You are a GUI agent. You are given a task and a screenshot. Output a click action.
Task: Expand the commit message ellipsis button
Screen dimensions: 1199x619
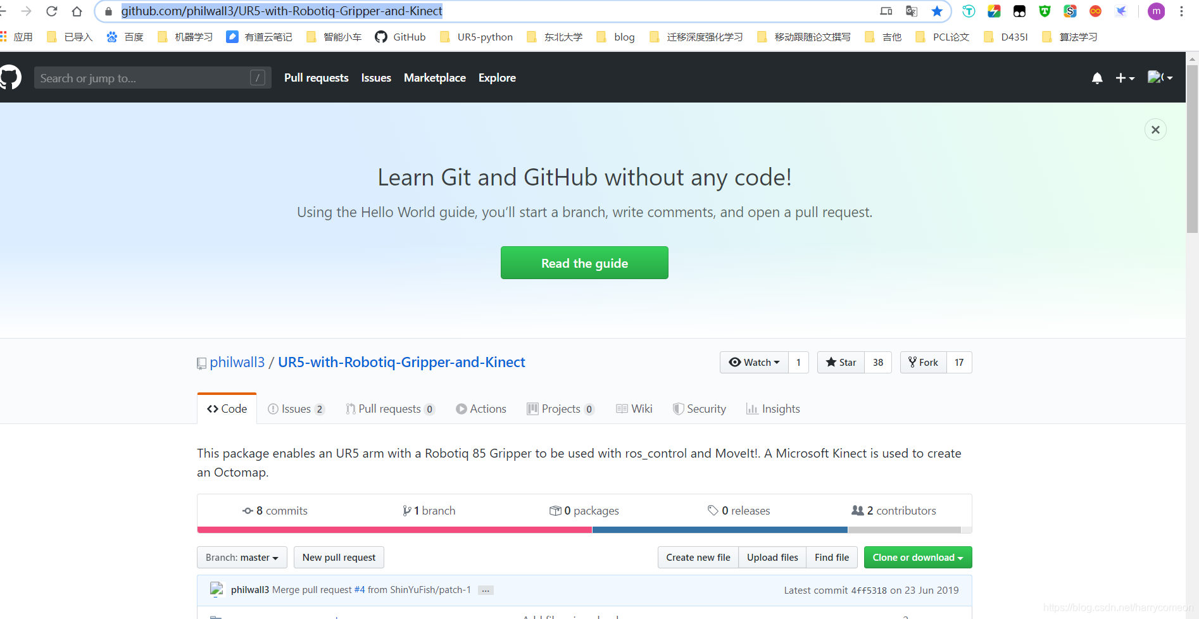[x=486, y=590]
